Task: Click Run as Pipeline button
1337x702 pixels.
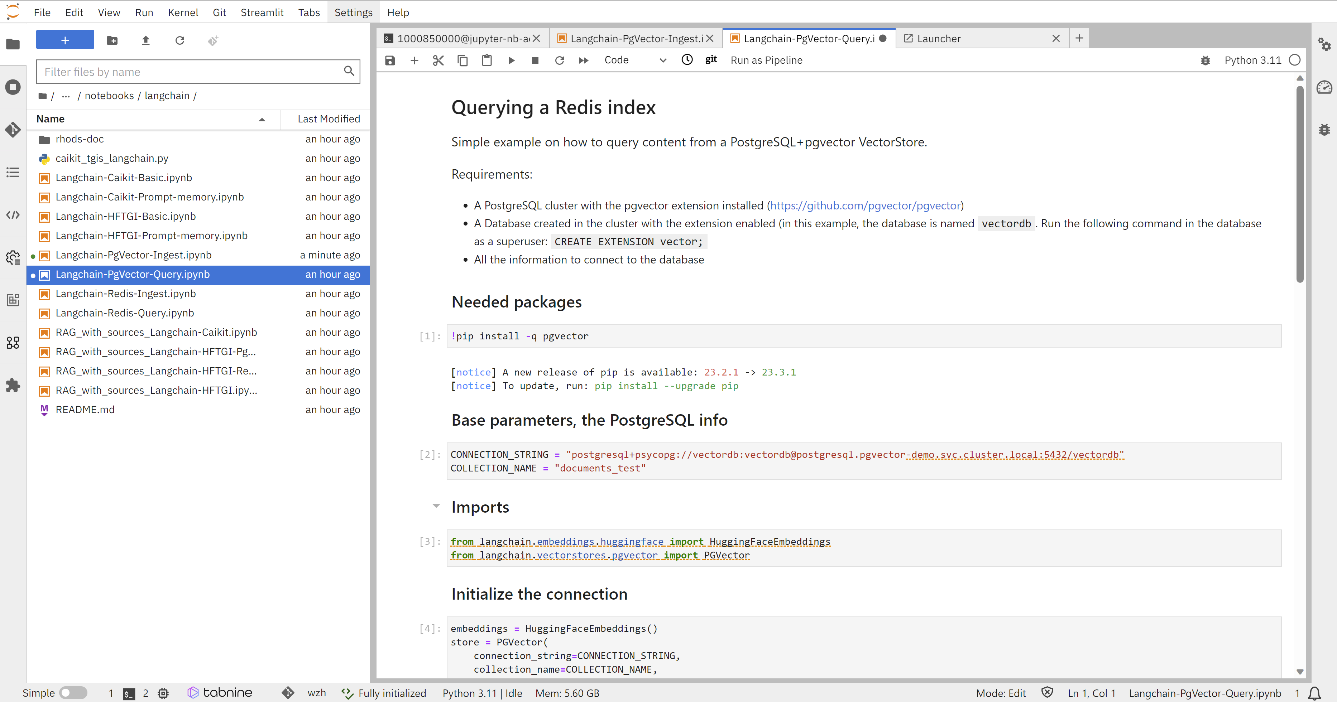Action: click(x=766, y=60)
